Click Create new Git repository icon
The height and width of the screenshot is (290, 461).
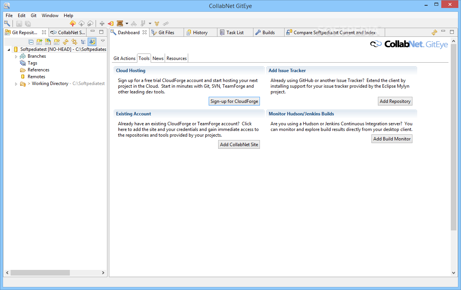coord(57,42)
